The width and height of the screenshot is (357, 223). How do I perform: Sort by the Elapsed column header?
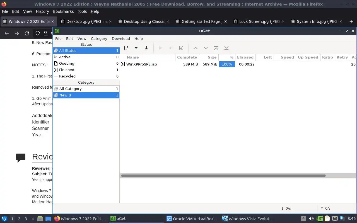pos(245,57)
